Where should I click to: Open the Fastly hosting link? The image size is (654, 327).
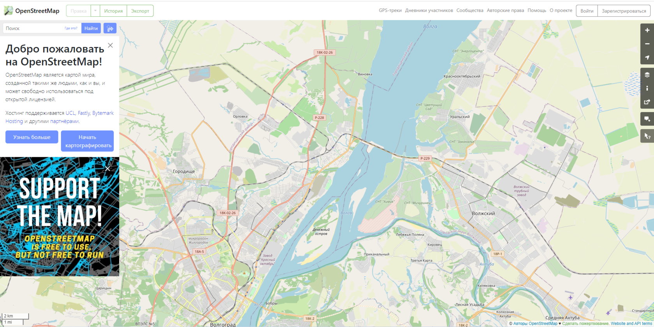tap(84, 113)
